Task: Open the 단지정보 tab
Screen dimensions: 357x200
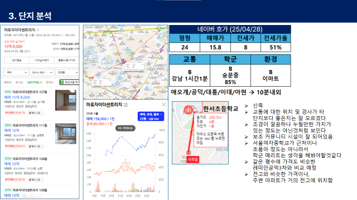Action: [17, 61]
